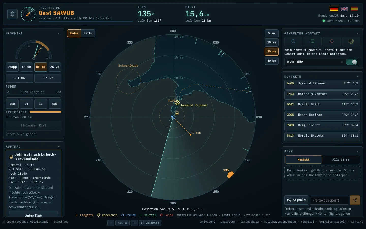Click the rudder position slider bar
The width and height of the screenshot is (366, 229).
point(34,96)
